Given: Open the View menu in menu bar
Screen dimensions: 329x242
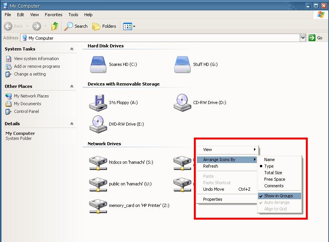Looking at the screenshot, I should [x=34, y=15].
